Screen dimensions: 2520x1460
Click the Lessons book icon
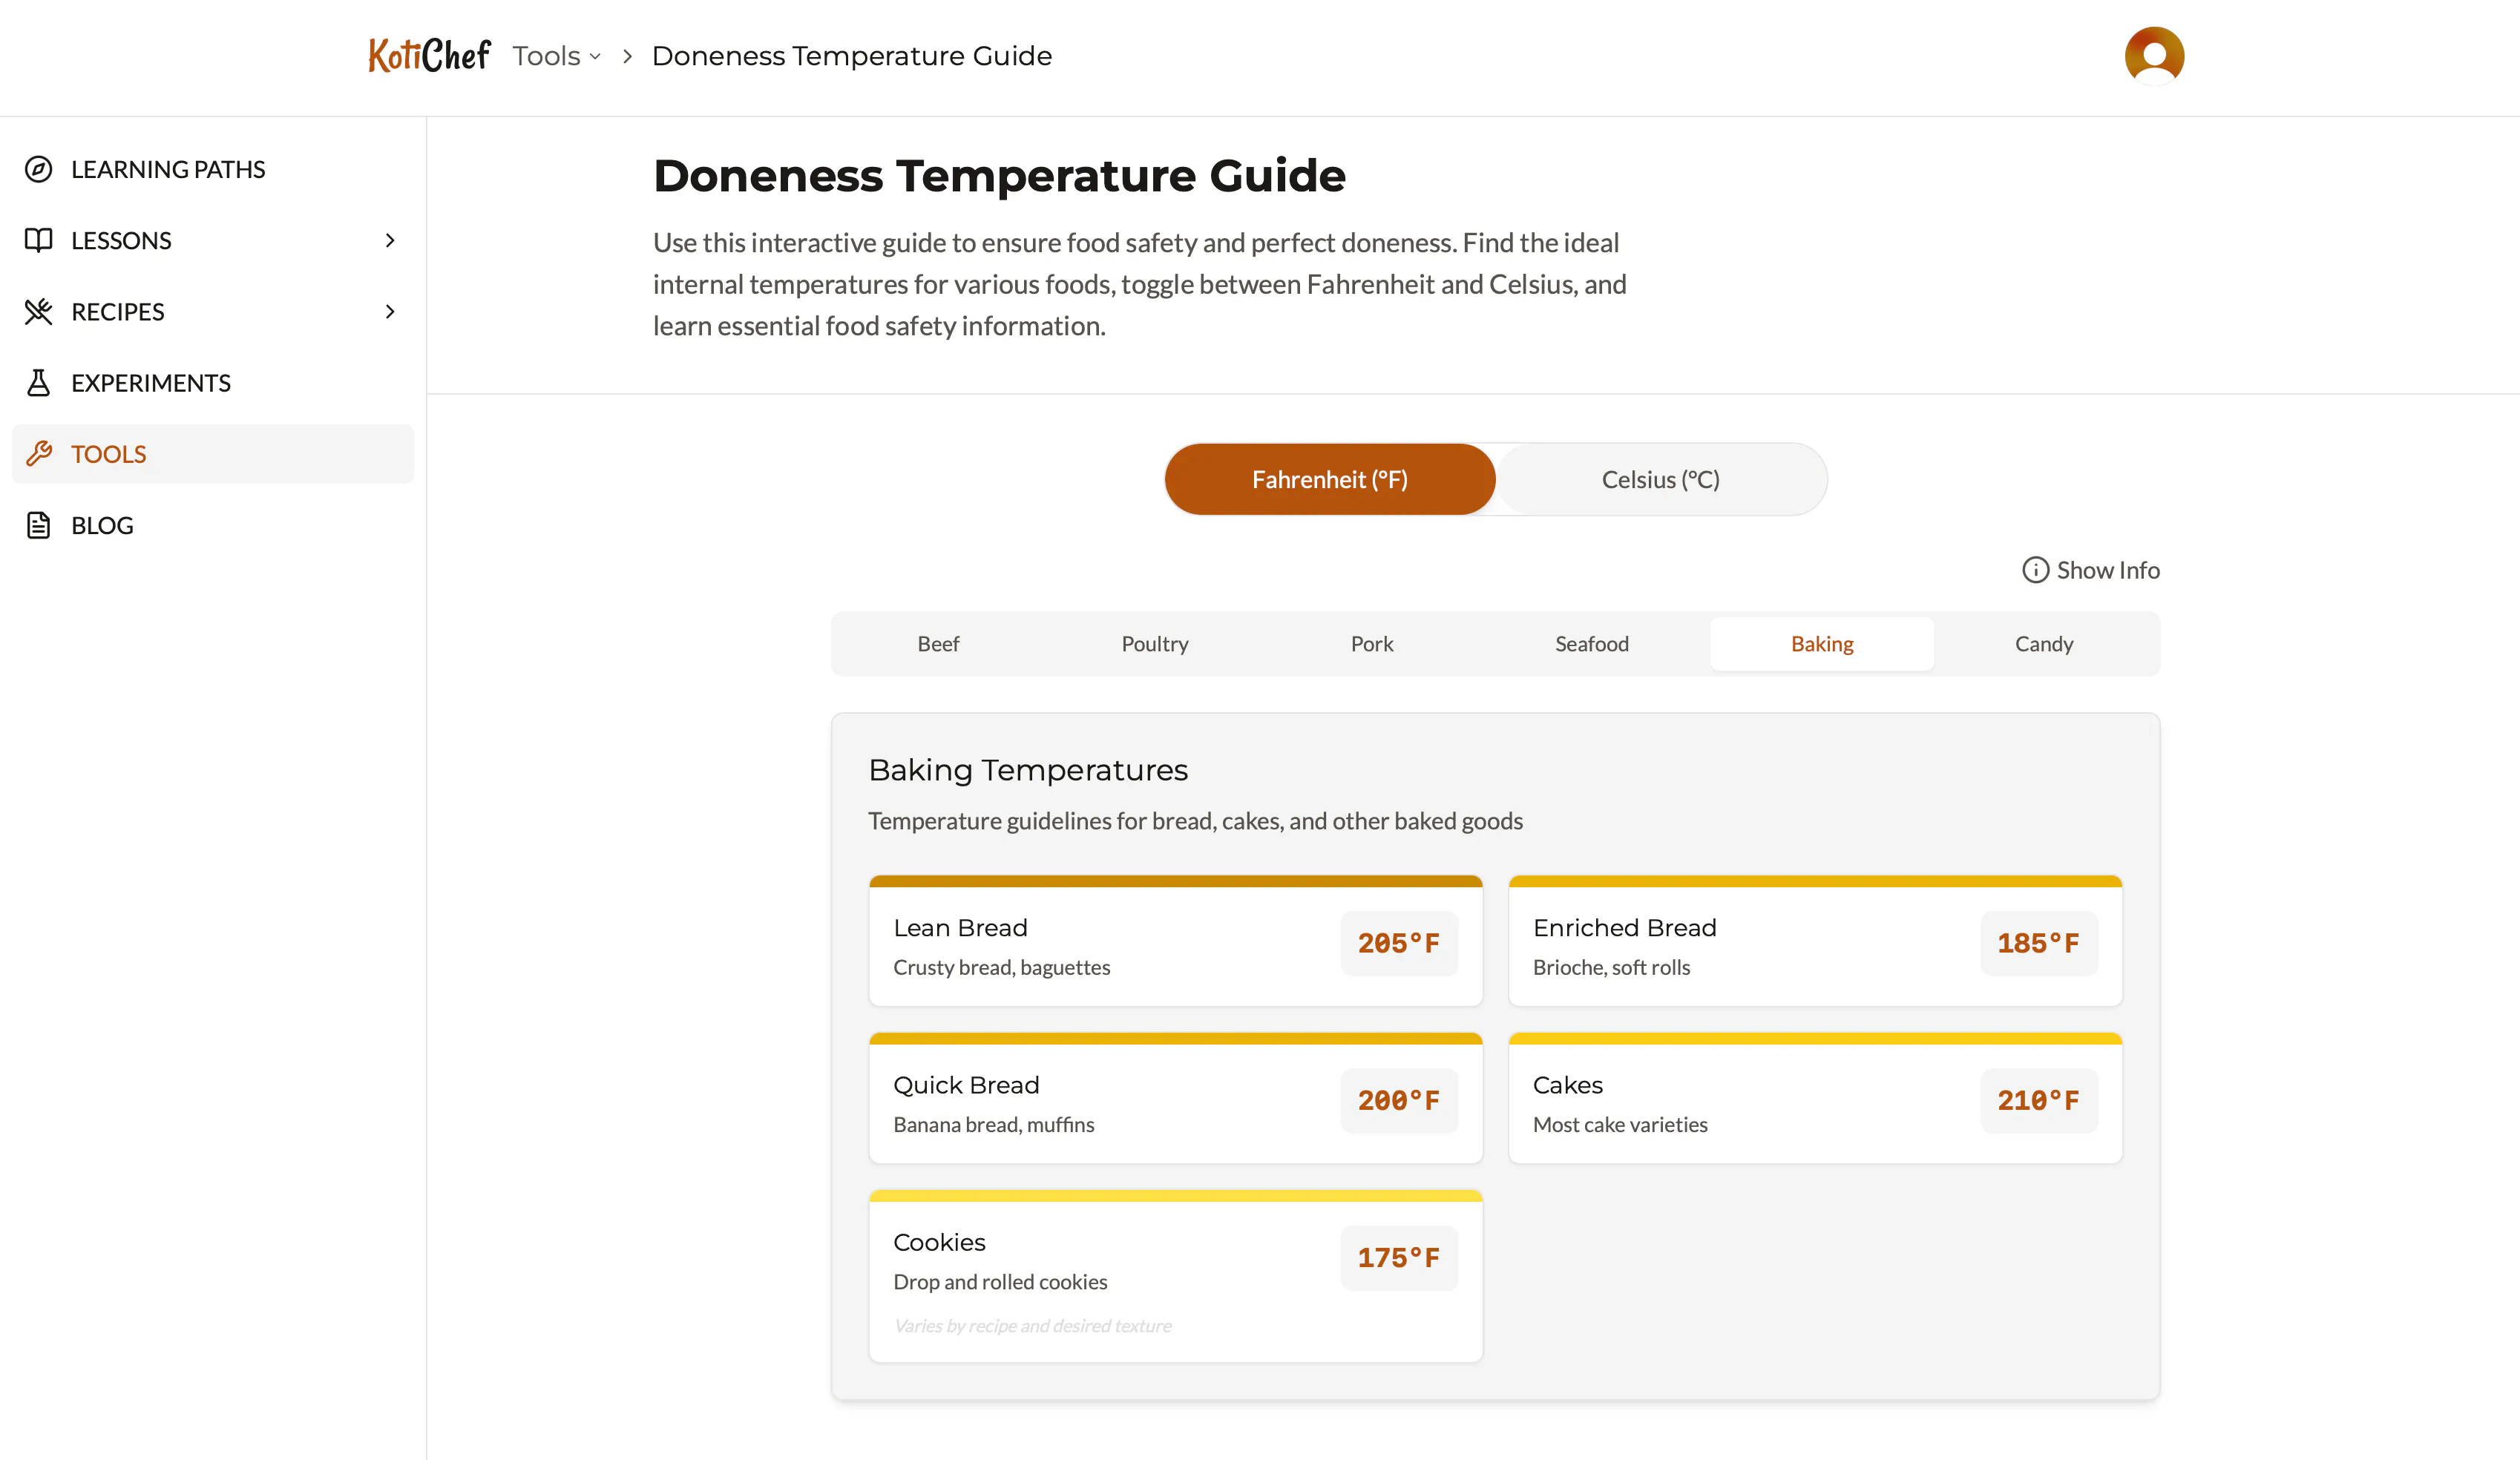(38, 240)
